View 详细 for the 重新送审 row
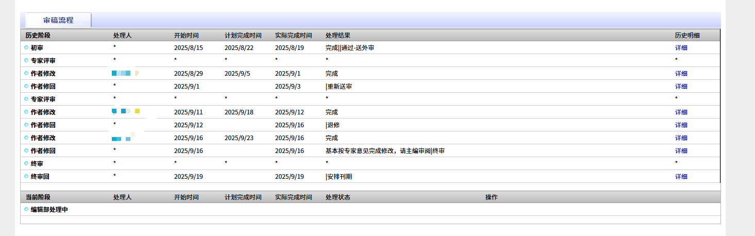 click(681, 87)
